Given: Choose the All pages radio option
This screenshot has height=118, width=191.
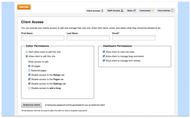Looking at the screenshot, I should [29, 66].
